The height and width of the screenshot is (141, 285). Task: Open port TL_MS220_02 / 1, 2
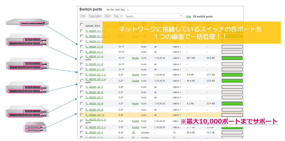[x=95, y=75]
